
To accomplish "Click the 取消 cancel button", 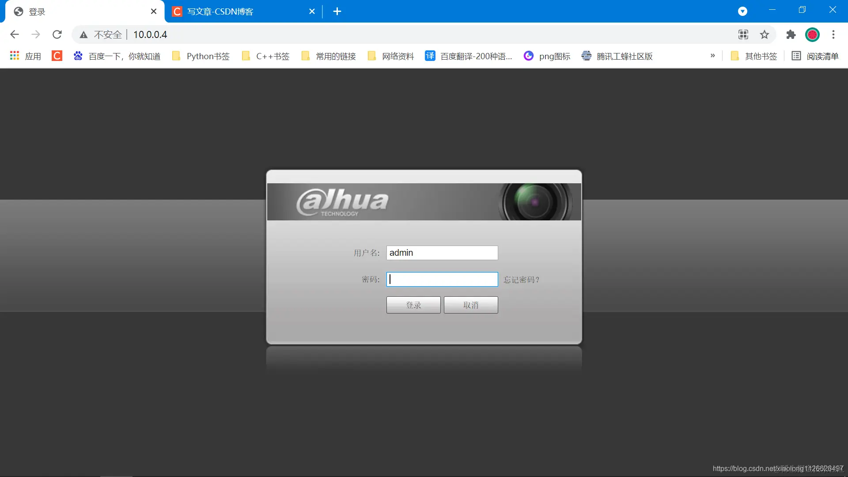I will click(471, 305).
